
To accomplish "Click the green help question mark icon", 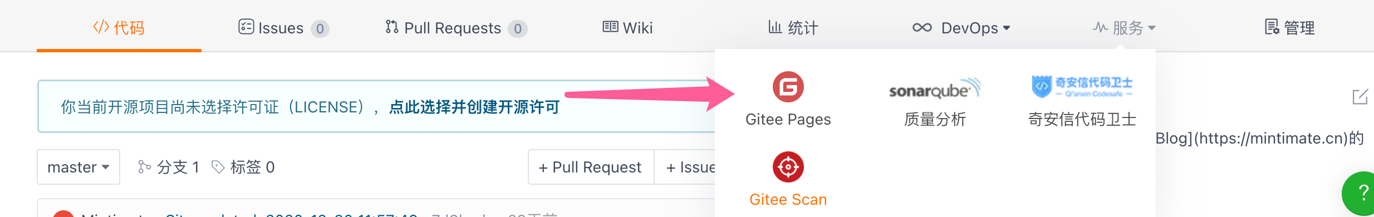I will (1361, 193).
